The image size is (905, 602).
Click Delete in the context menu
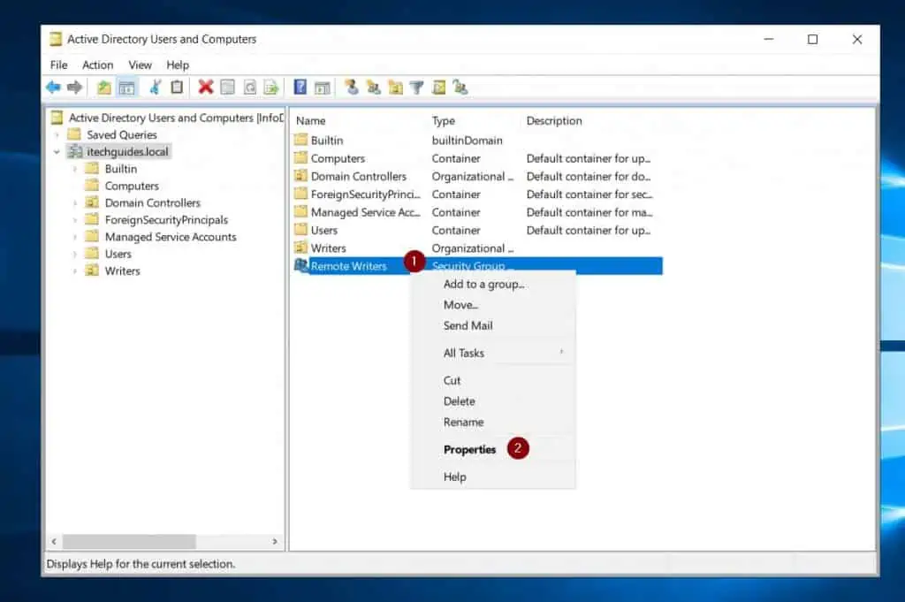coord(460,401)
